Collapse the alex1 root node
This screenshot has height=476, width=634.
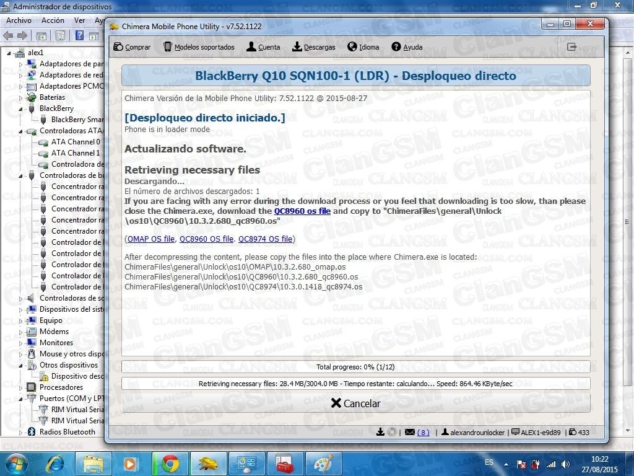coord(9,53)
